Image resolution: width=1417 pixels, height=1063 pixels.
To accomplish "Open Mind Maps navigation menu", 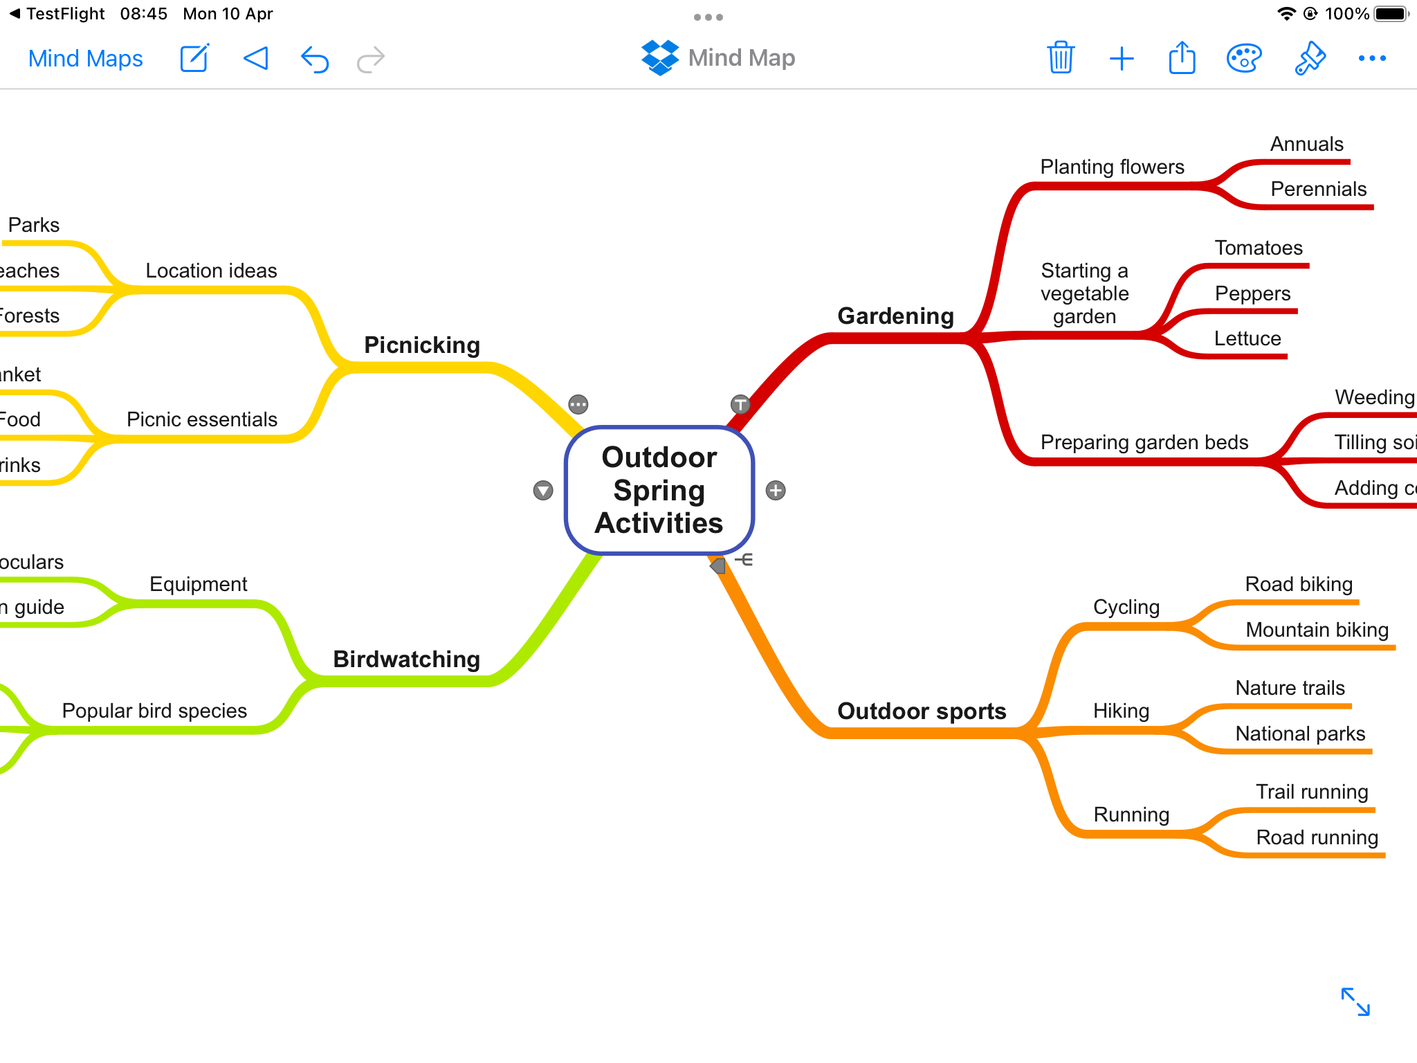I will click(87, 57).
